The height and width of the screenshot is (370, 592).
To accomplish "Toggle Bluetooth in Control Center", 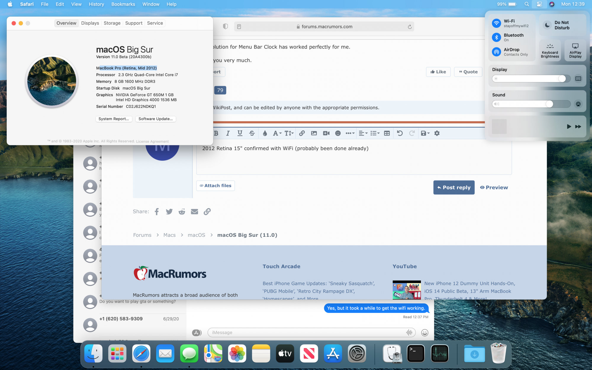I will pos(496,37).
